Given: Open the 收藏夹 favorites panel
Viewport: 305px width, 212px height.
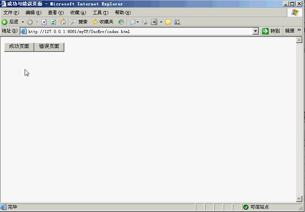Looking at the screenshot, I should (103, 22).
